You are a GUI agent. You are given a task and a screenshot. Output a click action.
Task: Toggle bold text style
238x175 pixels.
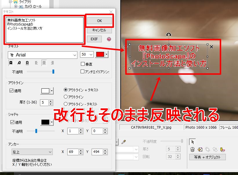tap(11, 63)
